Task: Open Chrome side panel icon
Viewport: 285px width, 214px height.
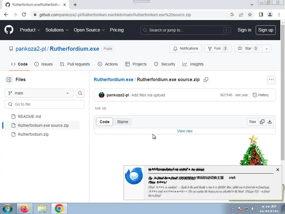Action: 261,15
